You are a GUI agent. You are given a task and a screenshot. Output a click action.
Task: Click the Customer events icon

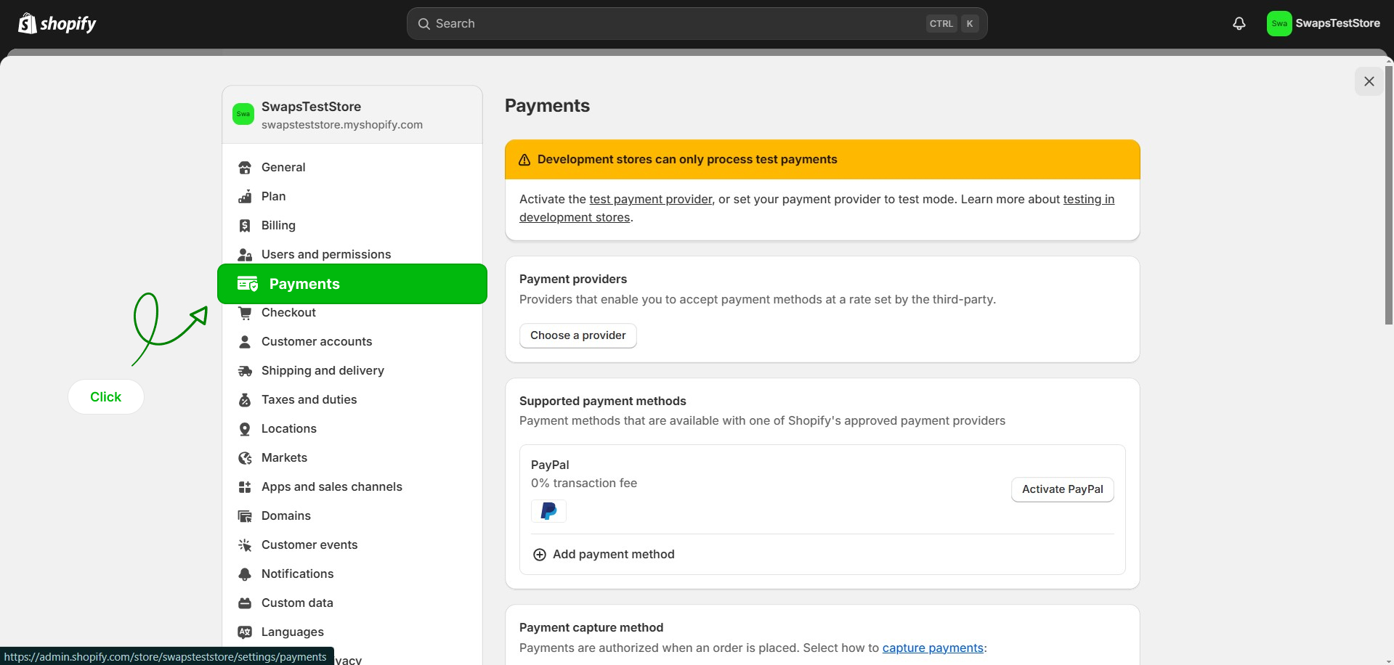245,545
